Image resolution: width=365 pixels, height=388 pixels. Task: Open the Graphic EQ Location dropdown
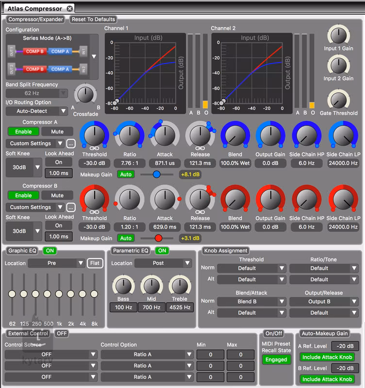[x=56, y=263]
